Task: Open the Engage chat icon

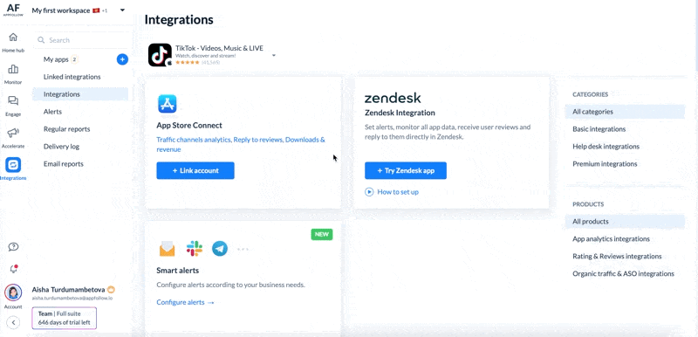Action: pos(13,101)
